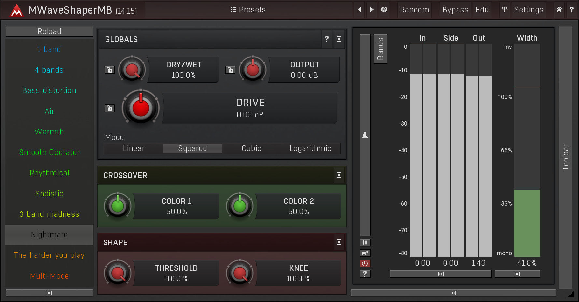Click the home icon in top bar
The height and width of the screenshot is (302, 579).
pos(559,10)
